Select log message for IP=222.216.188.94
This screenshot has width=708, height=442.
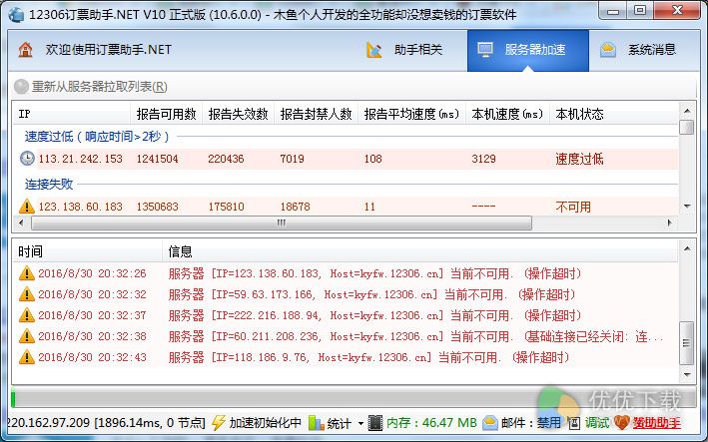[375, 315]
